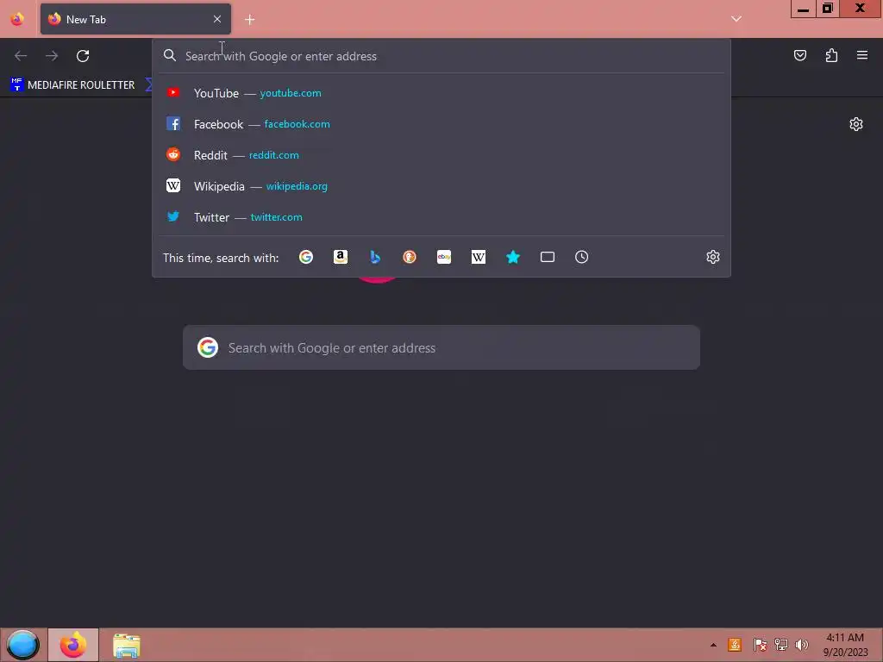Search this time with Wikipedia icon
The height and width of the screenshot is (662, 883).
[x=478, y=257]
